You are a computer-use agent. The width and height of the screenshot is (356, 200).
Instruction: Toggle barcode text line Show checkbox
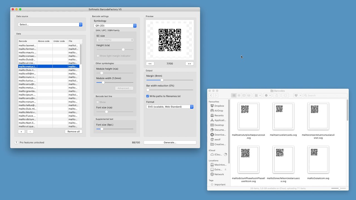98,102
